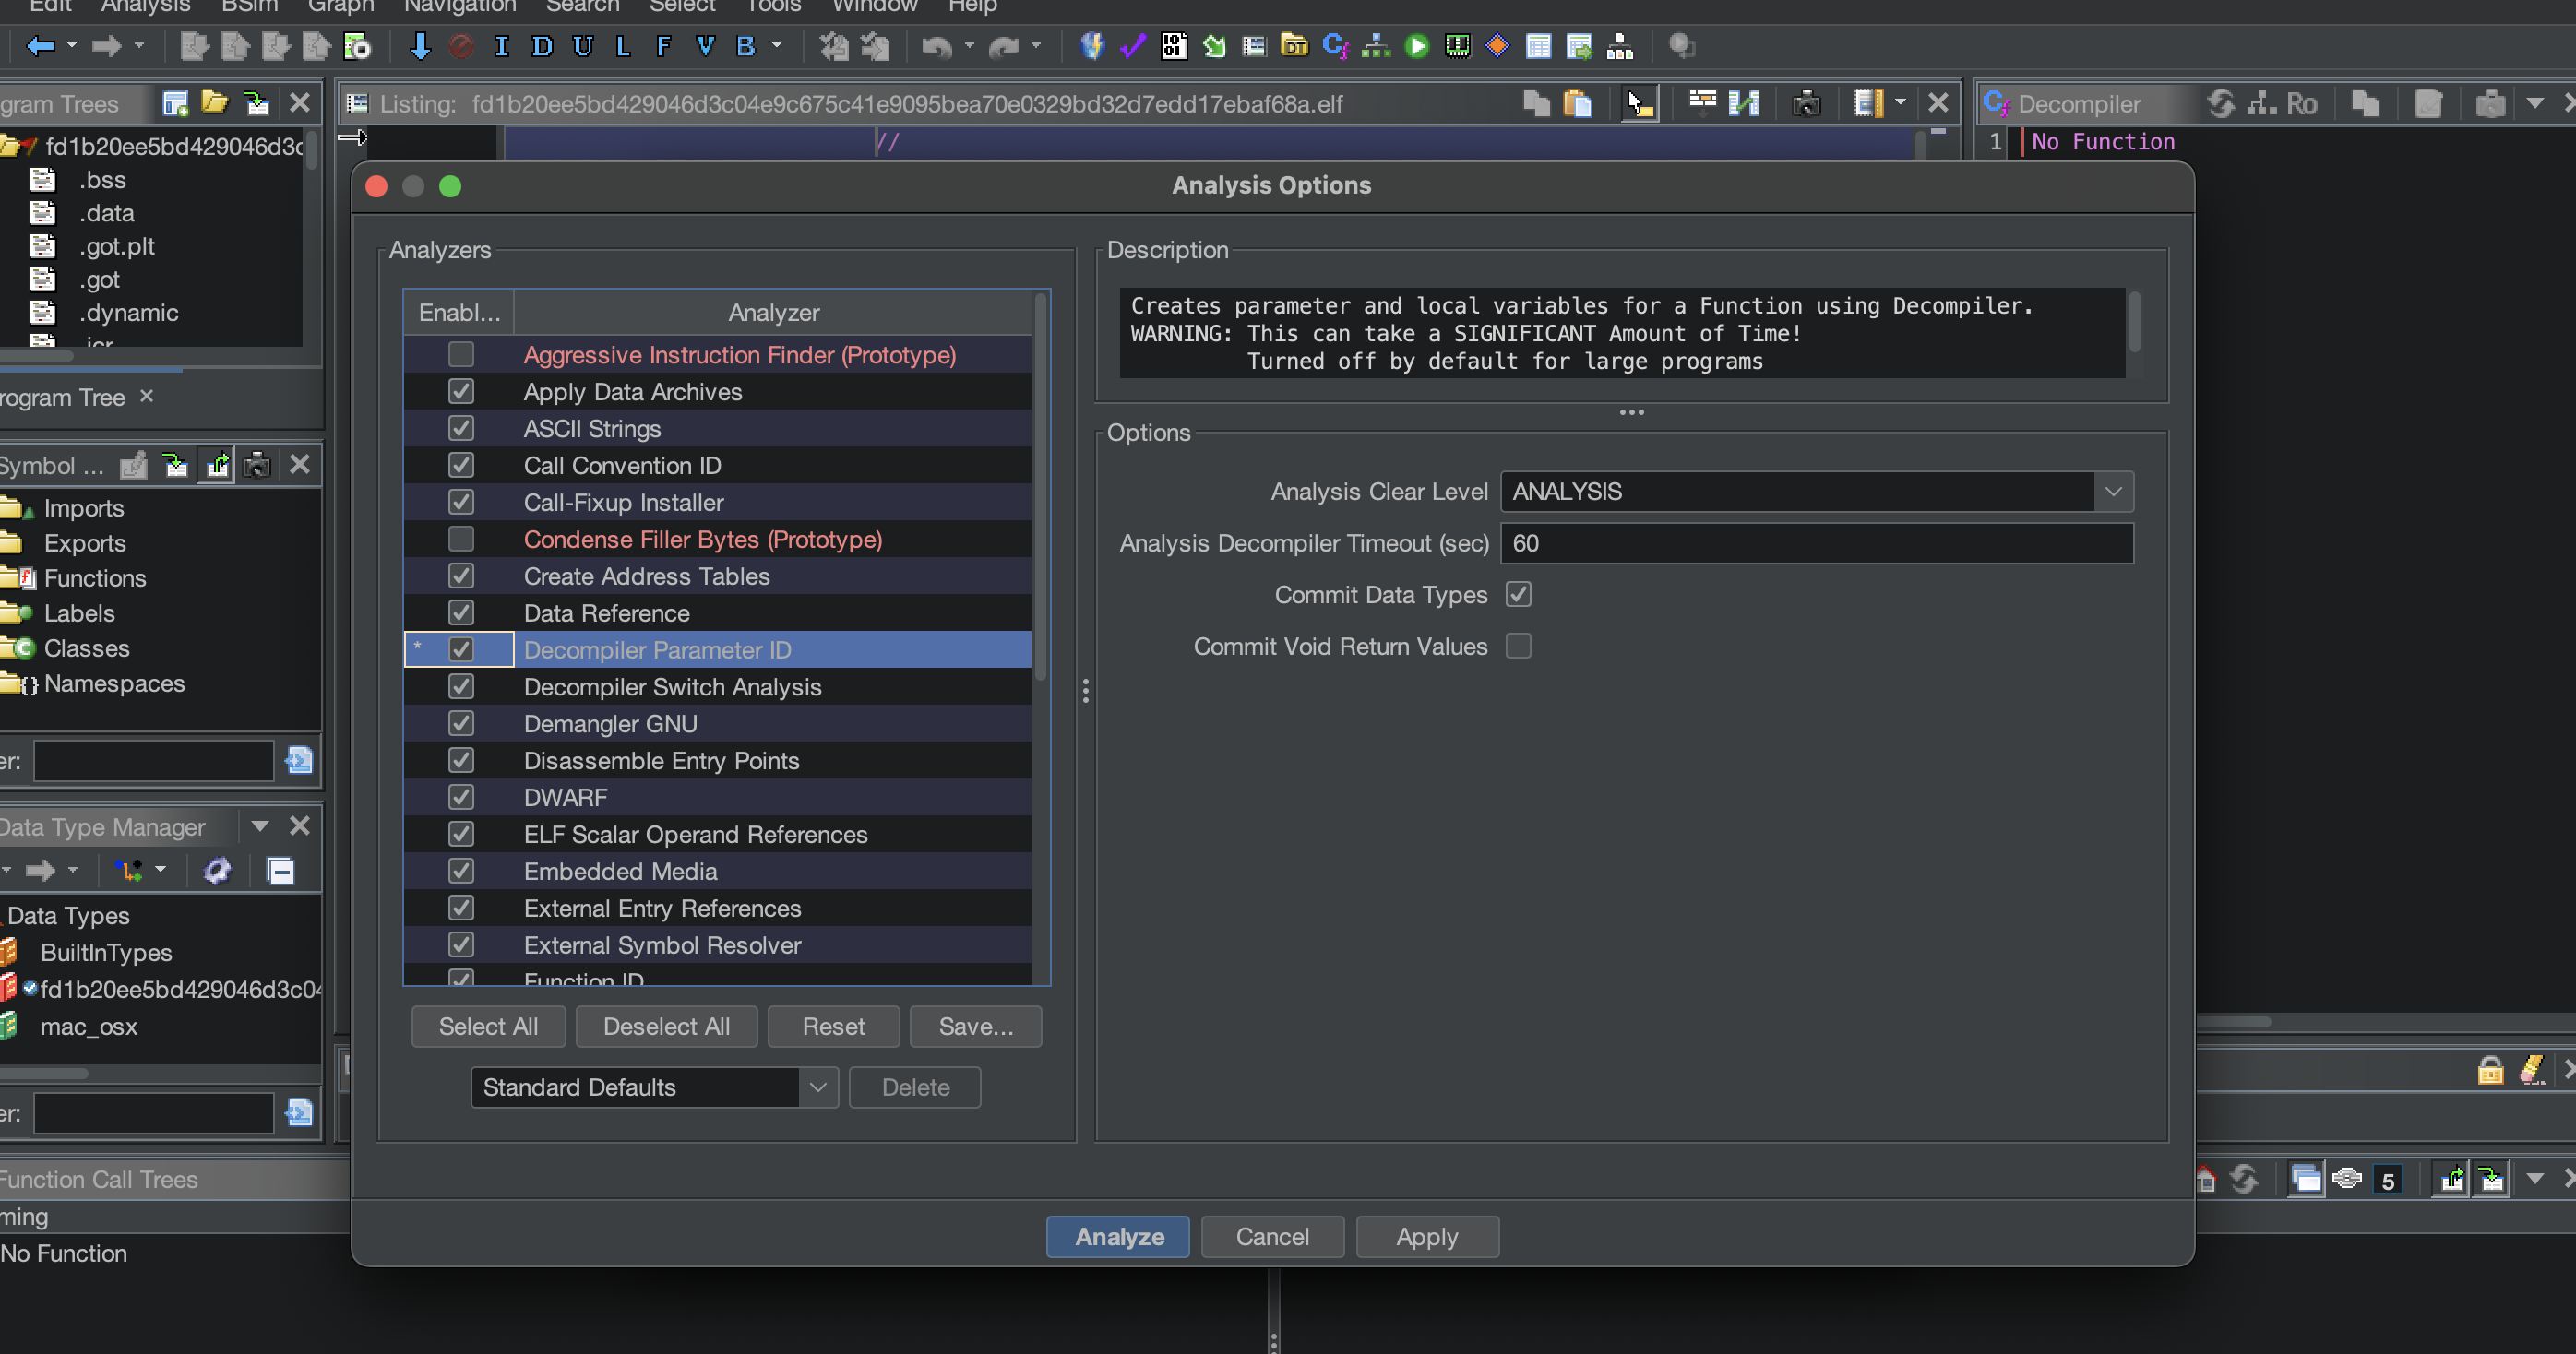Click the 'U' undefined toolbar icon

point(582,46)
